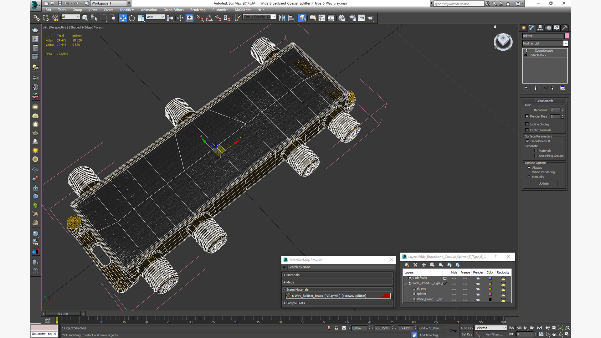Select the Manually update option

pyautogui.click(x=529, y=177)
